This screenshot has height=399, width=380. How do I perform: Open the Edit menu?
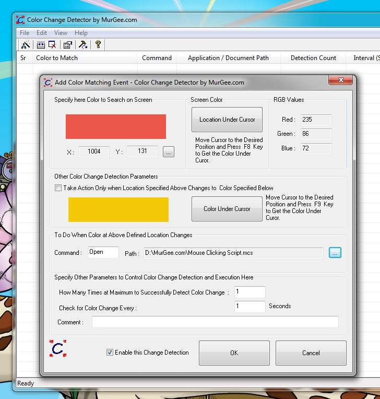pos(42,33)
